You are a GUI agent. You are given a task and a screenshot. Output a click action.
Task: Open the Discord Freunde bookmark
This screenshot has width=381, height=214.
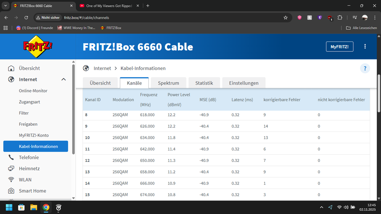(34, 28)
